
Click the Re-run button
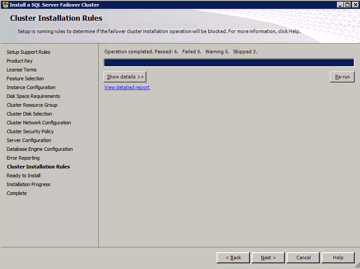click(x=342, y=77)
